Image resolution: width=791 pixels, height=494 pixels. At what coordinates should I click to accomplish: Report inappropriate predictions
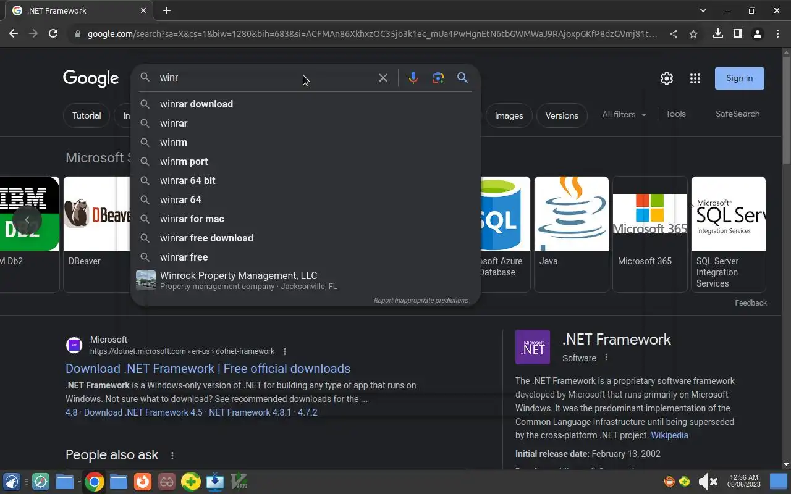coord(421,301)
